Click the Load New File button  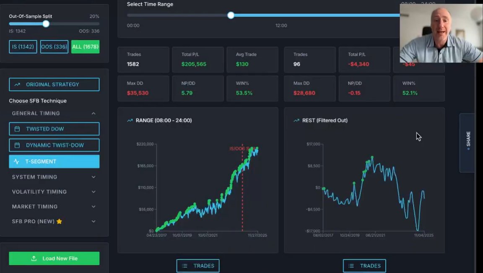click(54, 258)
